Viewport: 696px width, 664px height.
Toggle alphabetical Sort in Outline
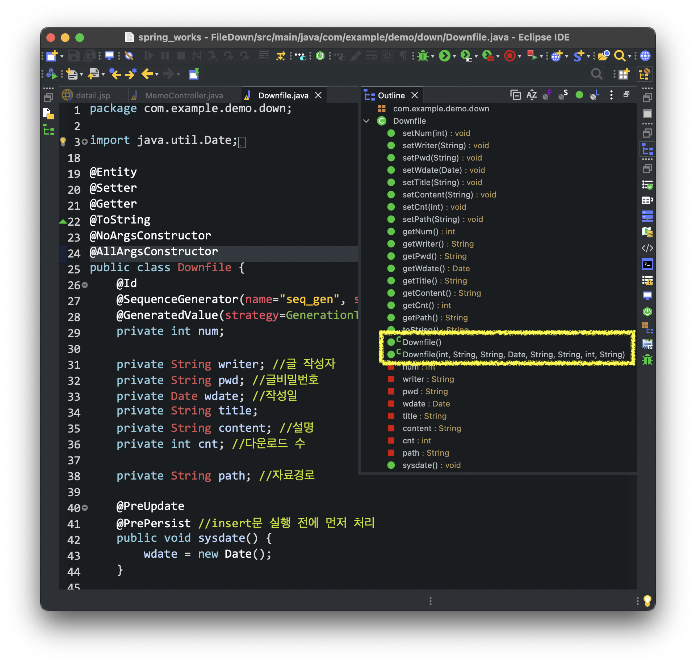532,95
